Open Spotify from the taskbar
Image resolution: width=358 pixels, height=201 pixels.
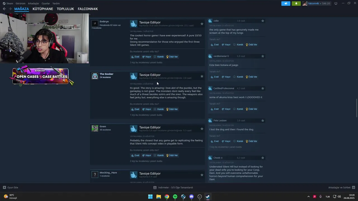click(175, 197)
